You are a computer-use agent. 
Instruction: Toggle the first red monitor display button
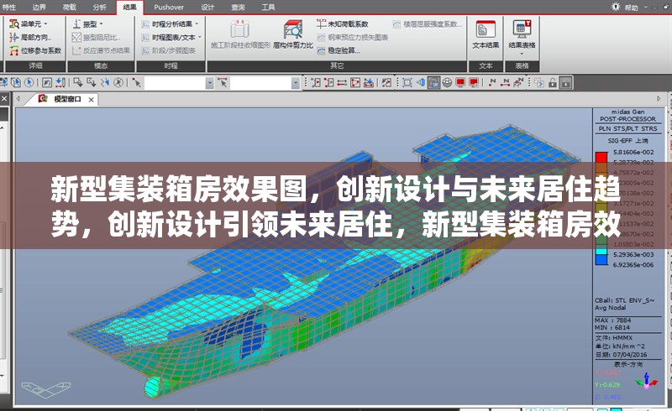point(460,82)
